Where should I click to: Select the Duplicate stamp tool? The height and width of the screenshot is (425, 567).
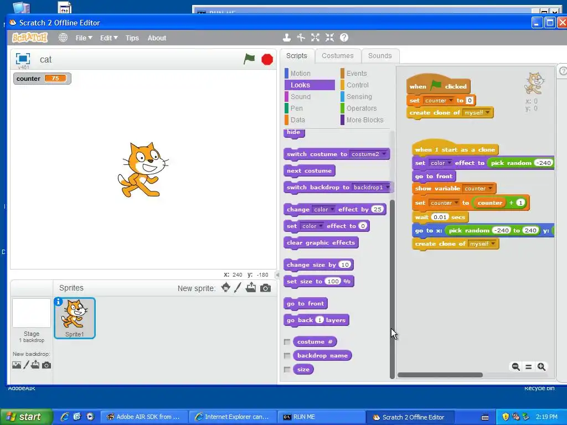tap(287, 38)
